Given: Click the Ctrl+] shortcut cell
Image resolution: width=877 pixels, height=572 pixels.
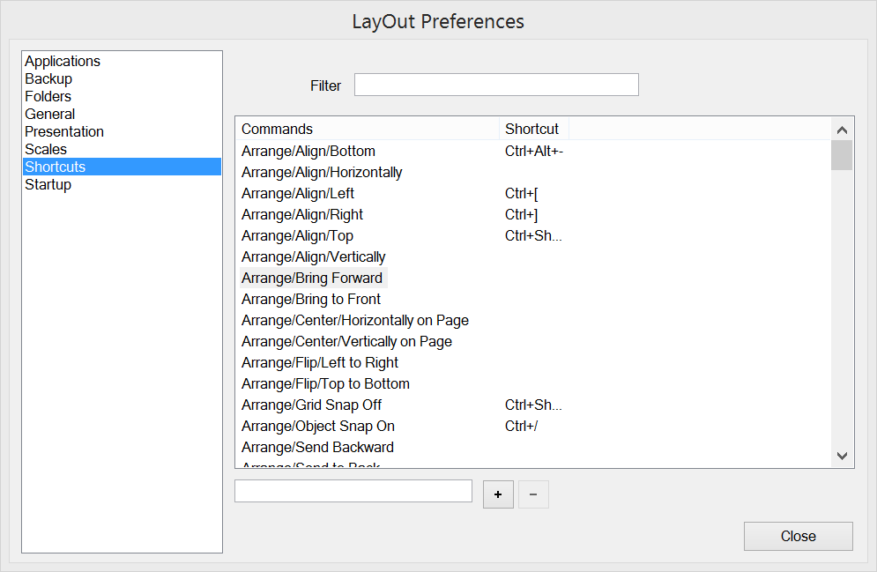Looking at the screenshot, I should click(x=521, y=215).
